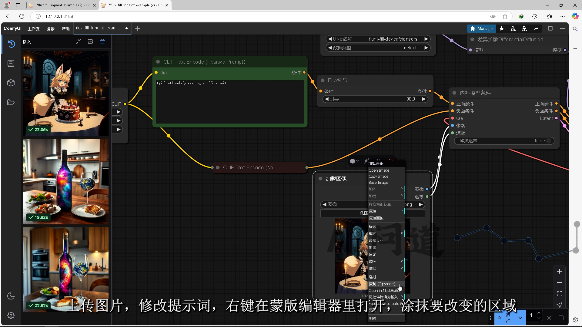Open the workflows folder sidebar icon
The height and width of the screenshot is (327, 582).
click(11, 102)
